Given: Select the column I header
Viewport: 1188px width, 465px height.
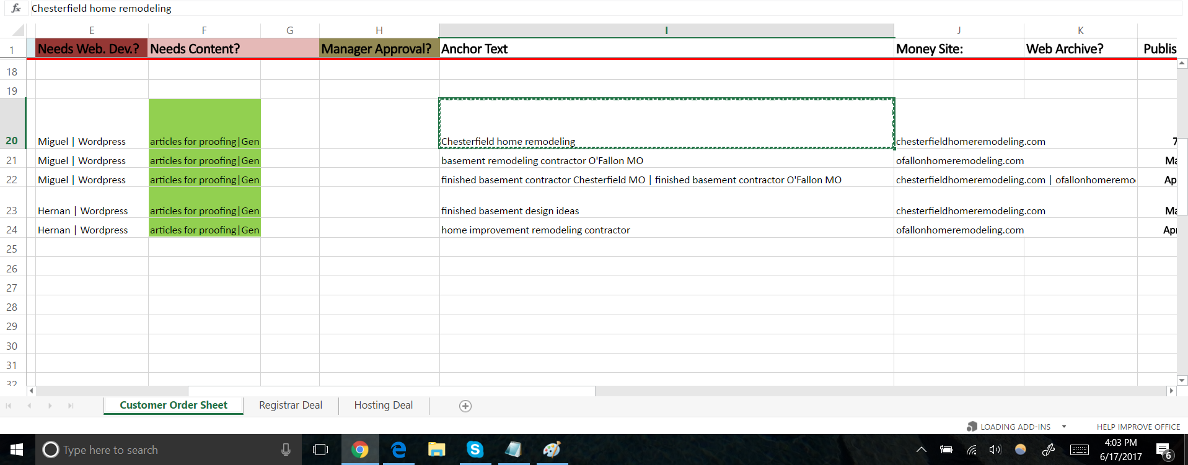Looking at the screenshot, I should pyautogui.click(x=666, y=30).
